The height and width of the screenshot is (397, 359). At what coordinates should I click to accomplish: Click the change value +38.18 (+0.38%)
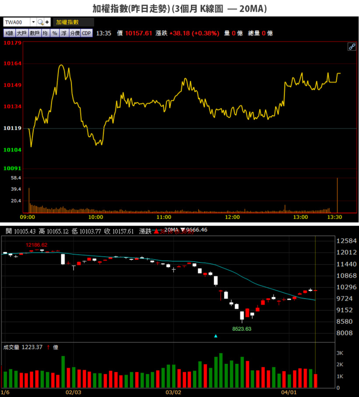(x=194, y=33)
